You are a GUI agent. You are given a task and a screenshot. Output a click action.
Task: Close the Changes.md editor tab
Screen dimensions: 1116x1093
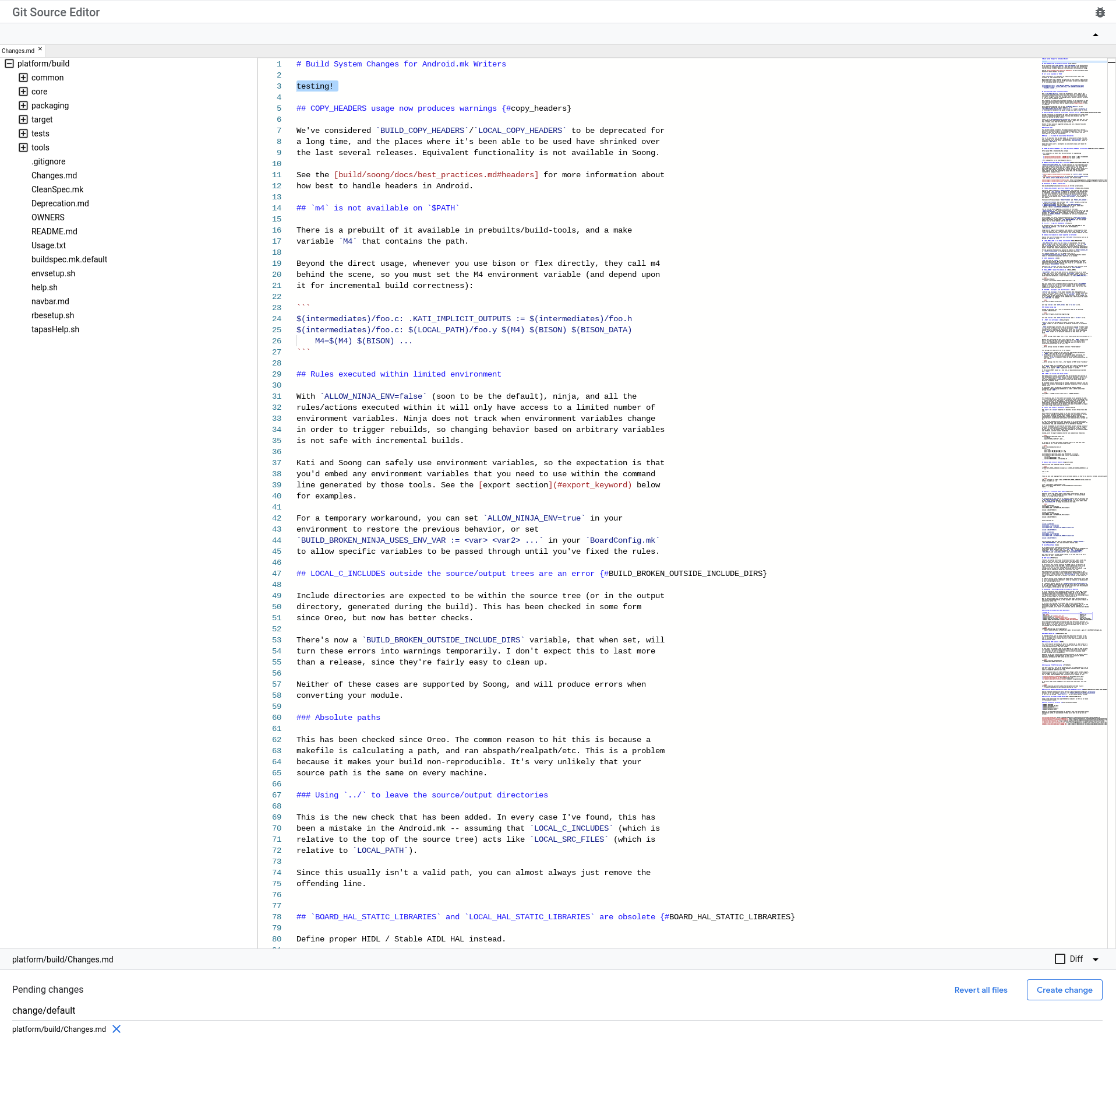[40, 49]
